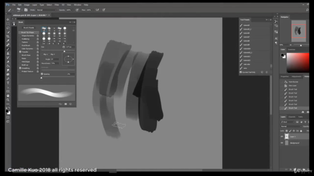Enable Shape Dynamics checkbox
This screenshot has width=314, height=176.
click(20, 36)
